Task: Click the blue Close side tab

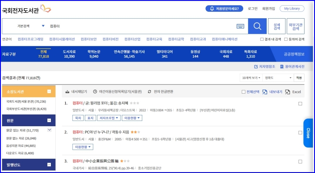Action: click(308, 133)
